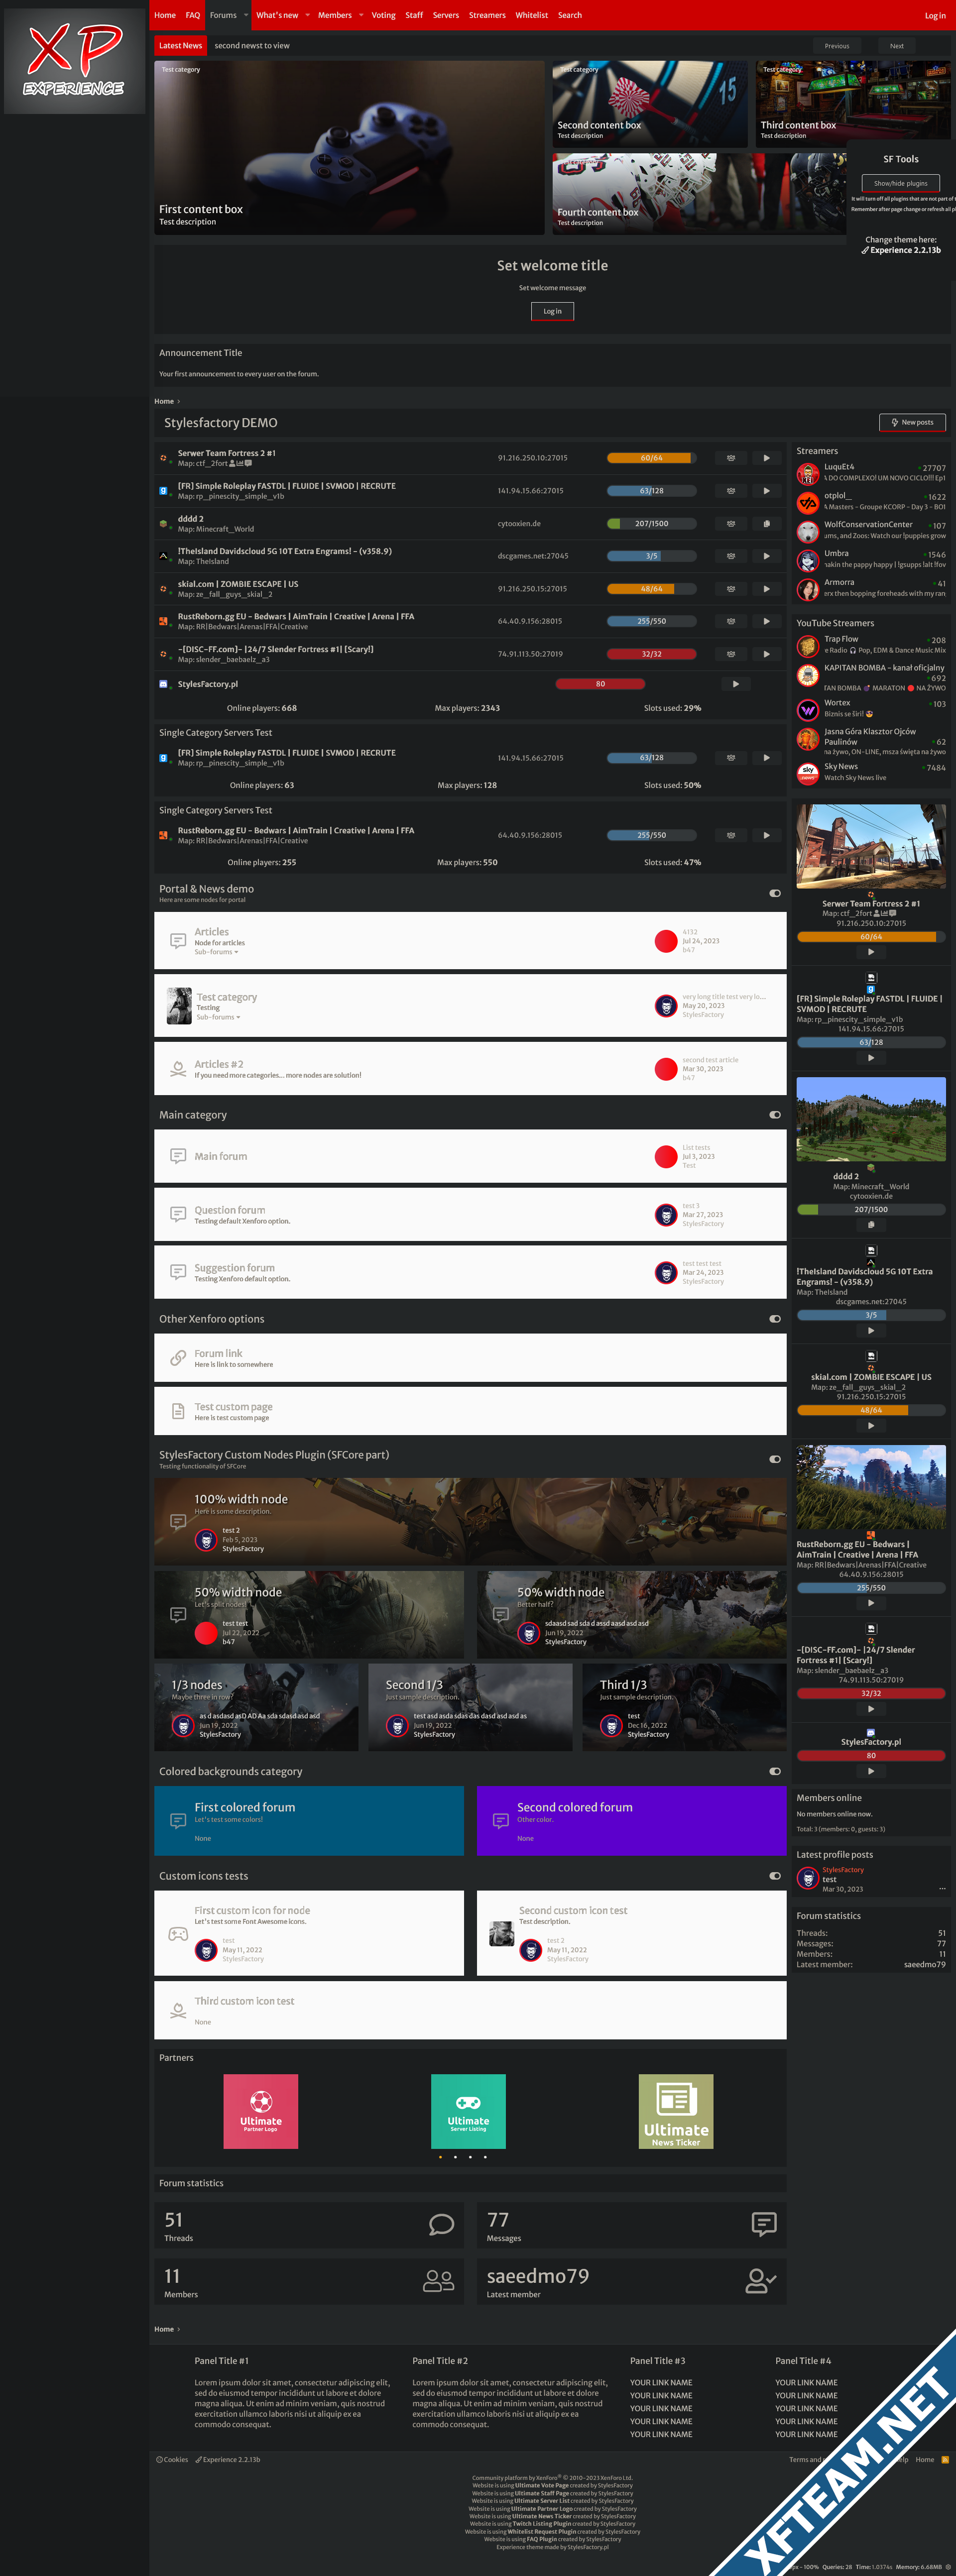Click the latest member user-check icon
The image size is (956, 2576).
[762, 2281]
